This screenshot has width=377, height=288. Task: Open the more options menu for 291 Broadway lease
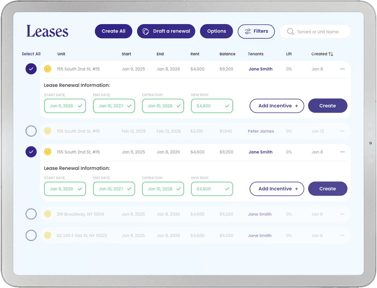(x=342, y=214)
